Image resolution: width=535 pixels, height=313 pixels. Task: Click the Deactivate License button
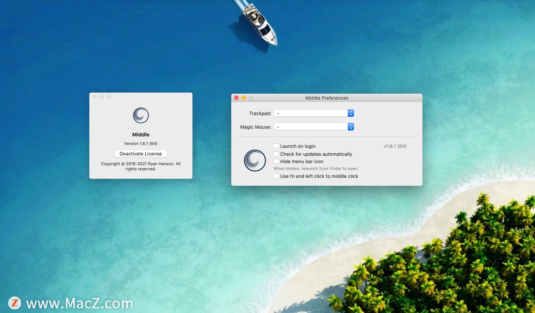[x=141, y=154]
